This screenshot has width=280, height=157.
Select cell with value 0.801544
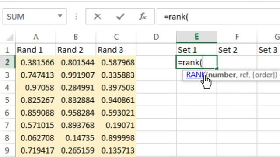click(76, 62)
